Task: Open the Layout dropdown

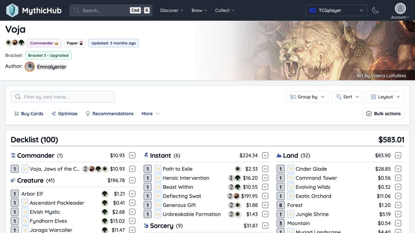Action: (x=385, y=97)
